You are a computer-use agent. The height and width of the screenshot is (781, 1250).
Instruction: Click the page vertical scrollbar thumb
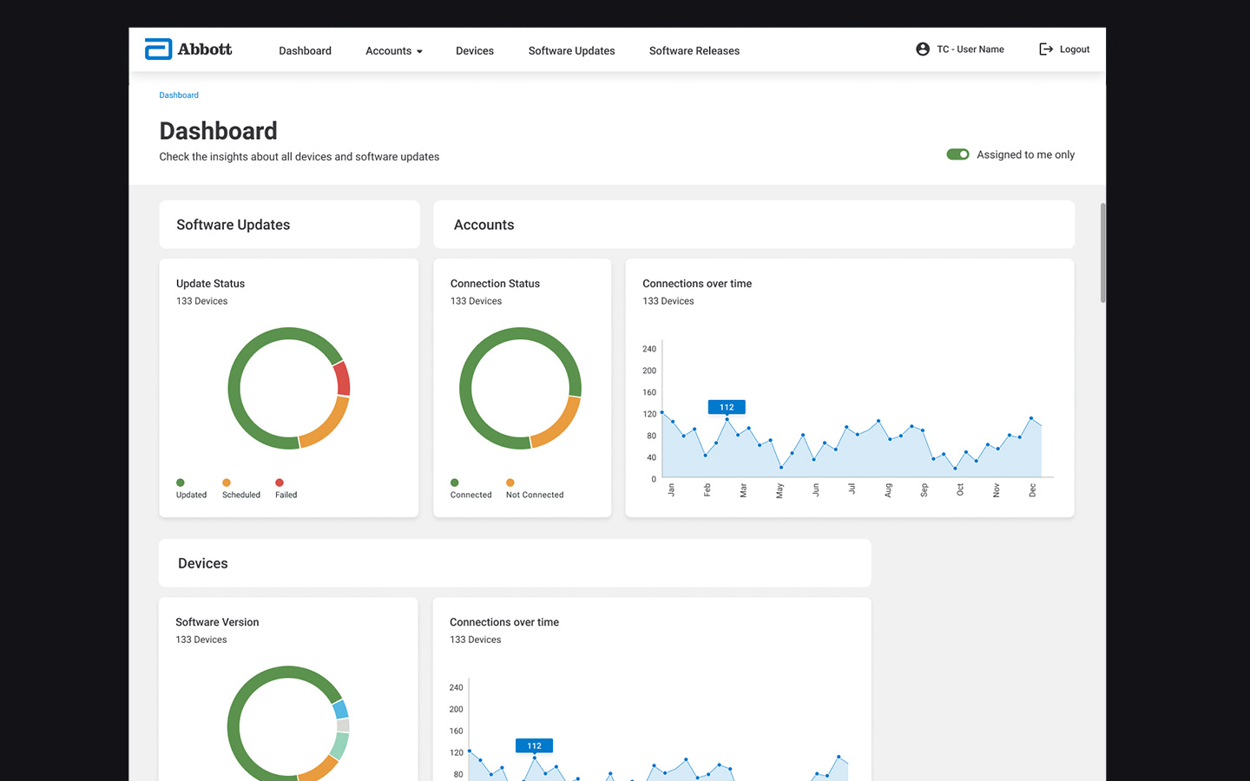click(1102, 253)
